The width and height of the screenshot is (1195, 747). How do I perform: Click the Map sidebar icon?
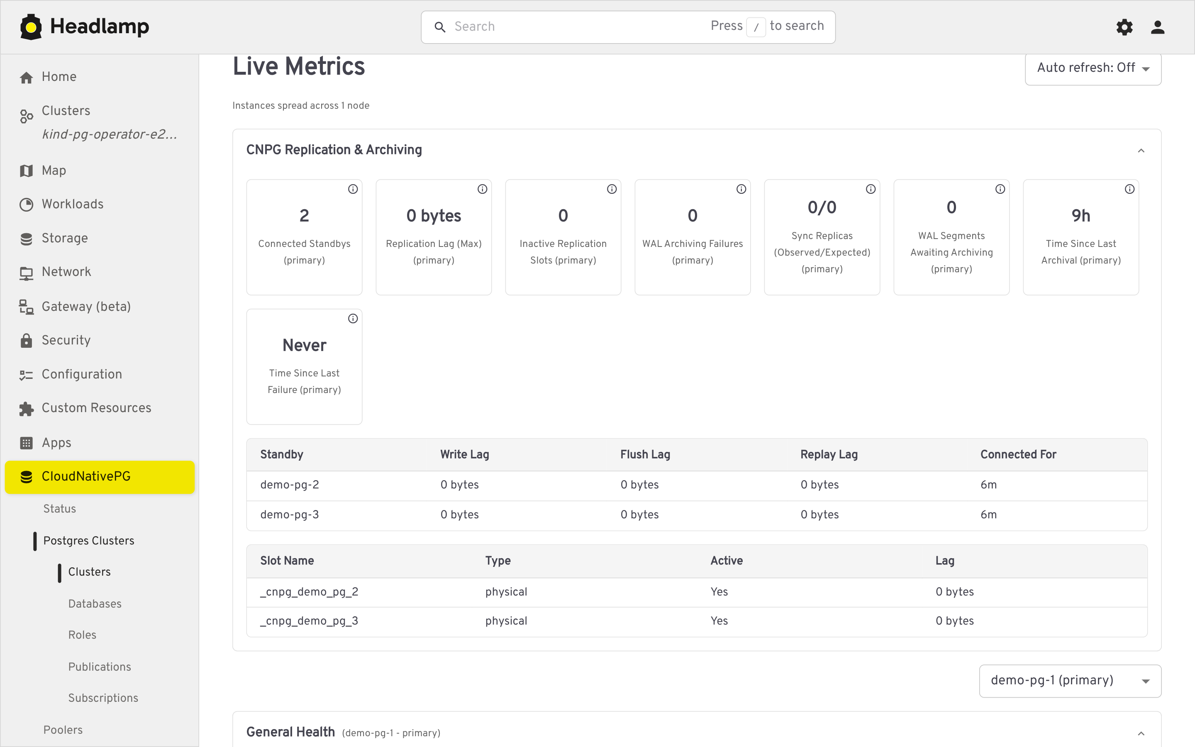26,171
